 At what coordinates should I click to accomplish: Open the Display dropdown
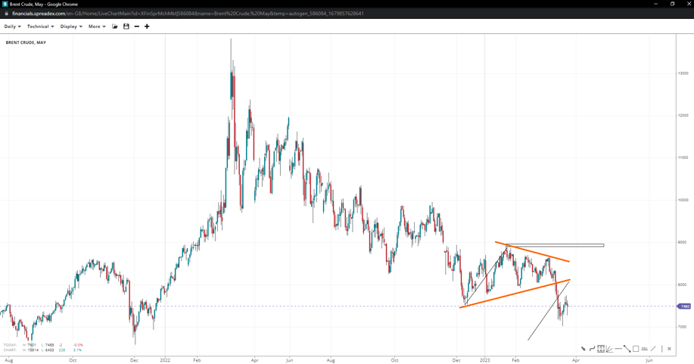tap(71, 26)
